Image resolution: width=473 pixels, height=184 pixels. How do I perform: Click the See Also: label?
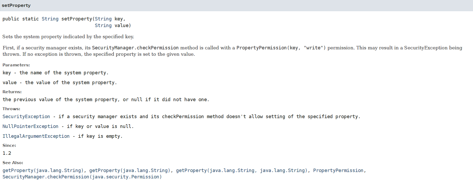[13, 163]
